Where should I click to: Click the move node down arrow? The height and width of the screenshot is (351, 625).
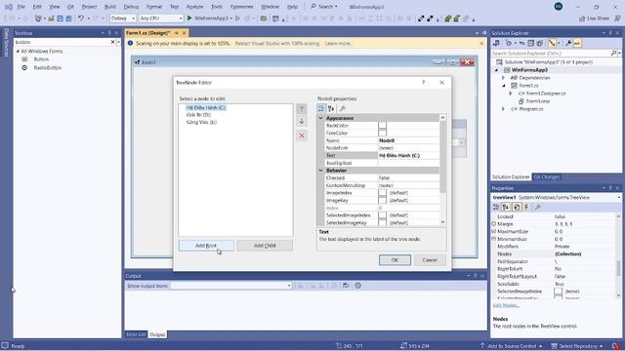(x=302, y=121)
